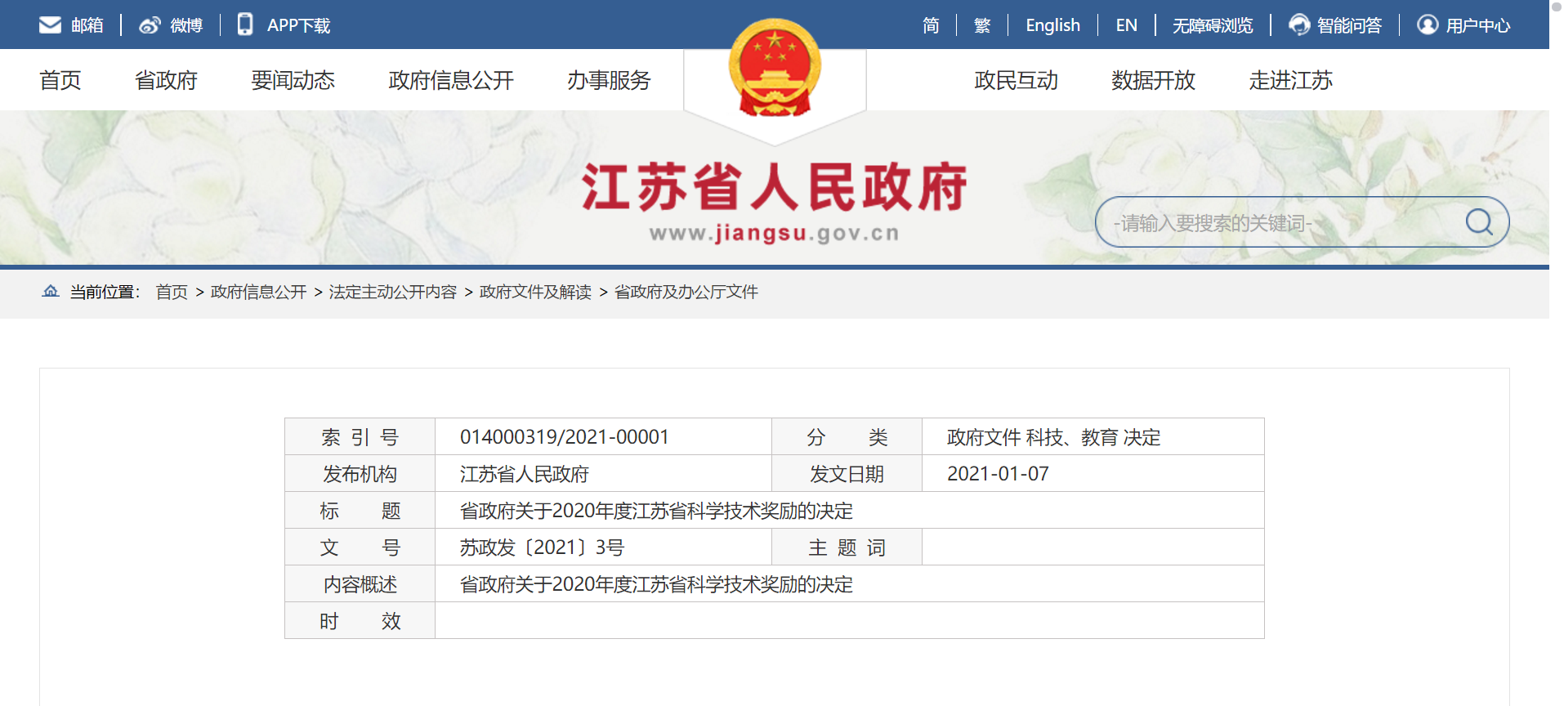Switch to simplified Chinese (简)
This screenshot has height=706, width=1564.
pyautogui.click(x=931, y=25)
